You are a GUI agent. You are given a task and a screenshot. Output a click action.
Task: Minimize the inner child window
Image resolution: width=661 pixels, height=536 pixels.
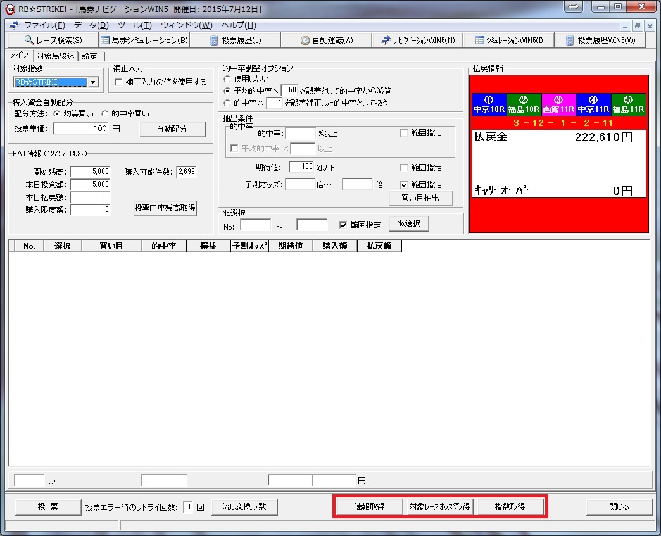tap(625, 26)
